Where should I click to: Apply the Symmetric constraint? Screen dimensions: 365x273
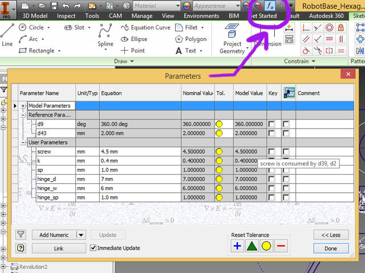(329, 51)
